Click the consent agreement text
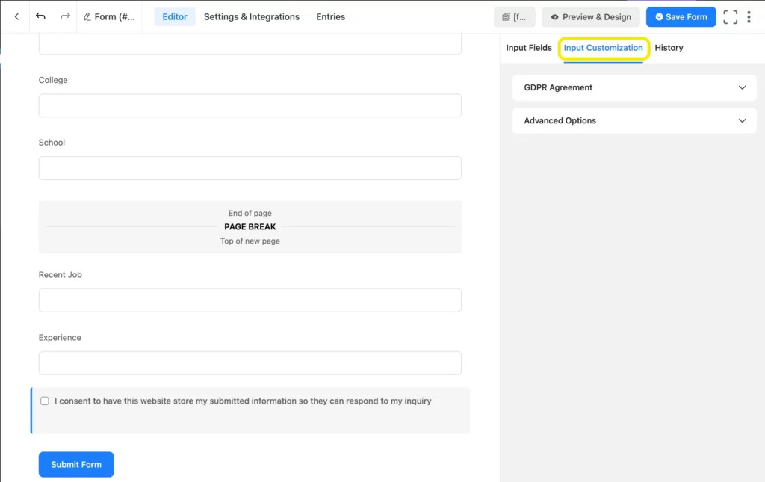 tap(243, 401)
